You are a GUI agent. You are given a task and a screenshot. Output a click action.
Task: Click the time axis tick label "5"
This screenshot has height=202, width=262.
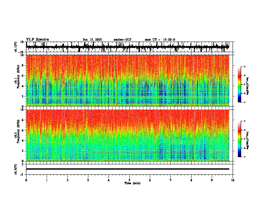pos(129,180)
